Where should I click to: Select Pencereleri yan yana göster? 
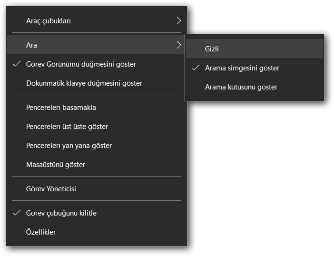tap(69, 146)
